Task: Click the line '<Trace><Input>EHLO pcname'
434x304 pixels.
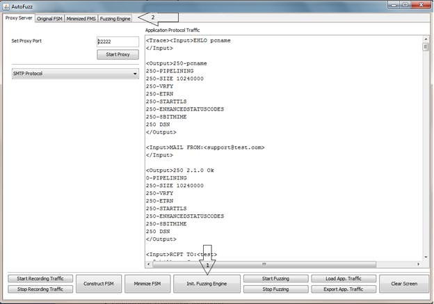Action: (188, 40)
